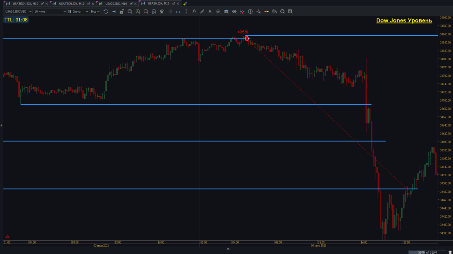453x254 pixels.
Task: Click the red-yellow-green indicator icon
Action: [267, 12]
